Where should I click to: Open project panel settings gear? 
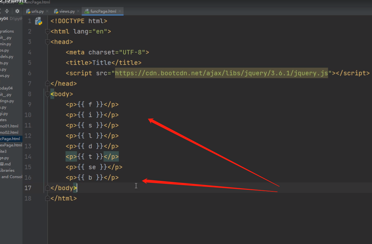17,11
